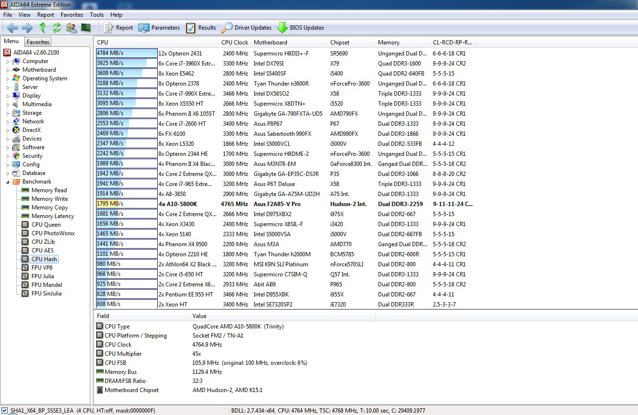Expand the Network tree node
Viewport: 638px width, 415px height.
click(7, 122)
